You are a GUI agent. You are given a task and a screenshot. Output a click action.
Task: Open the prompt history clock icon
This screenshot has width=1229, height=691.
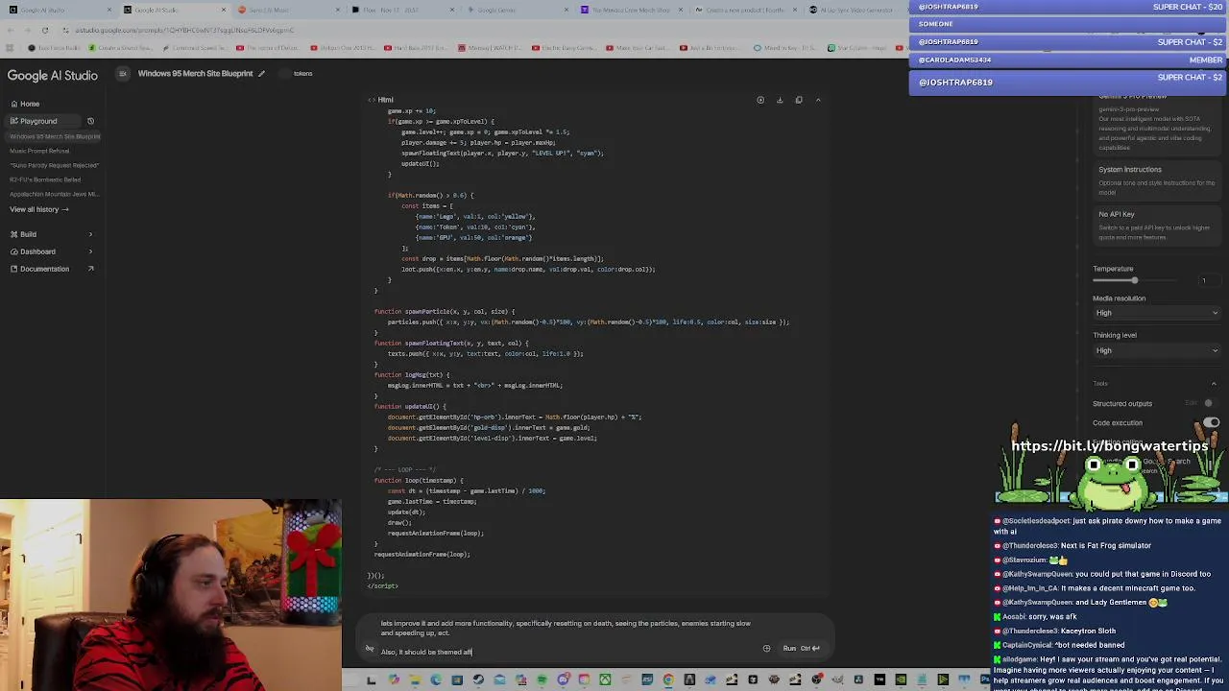click(x=90, y=121)
